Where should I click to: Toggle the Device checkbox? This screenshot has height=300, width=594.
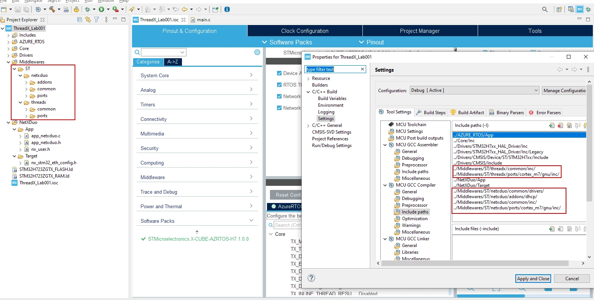pyautogui.click(x=279, y=73)
